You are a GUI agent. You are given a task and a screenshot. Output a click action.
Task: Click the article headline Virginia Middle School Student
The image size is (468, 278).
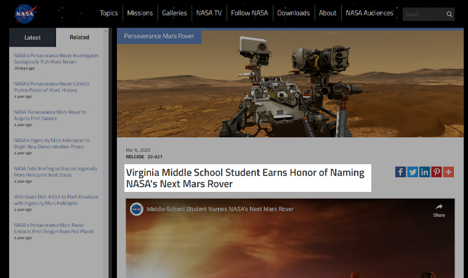coord(245,178)
